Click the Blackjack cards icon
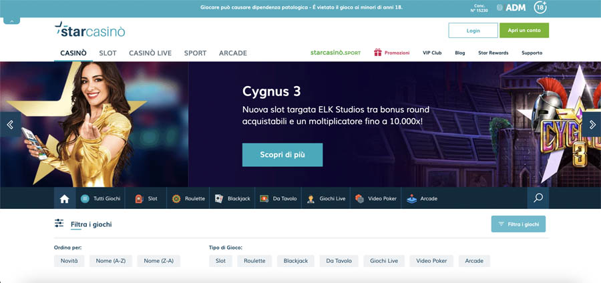 pos(219,199)
